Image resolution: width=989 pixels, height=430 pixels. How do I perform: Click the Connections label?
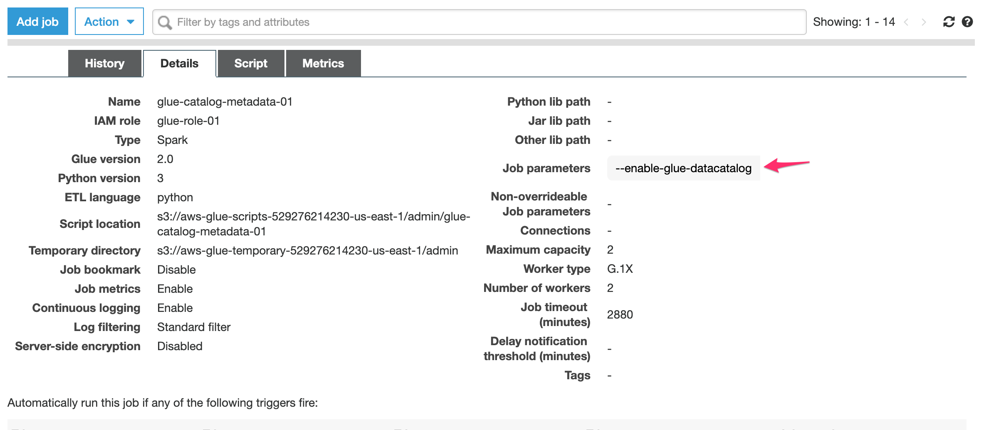[x=555, y=230]
